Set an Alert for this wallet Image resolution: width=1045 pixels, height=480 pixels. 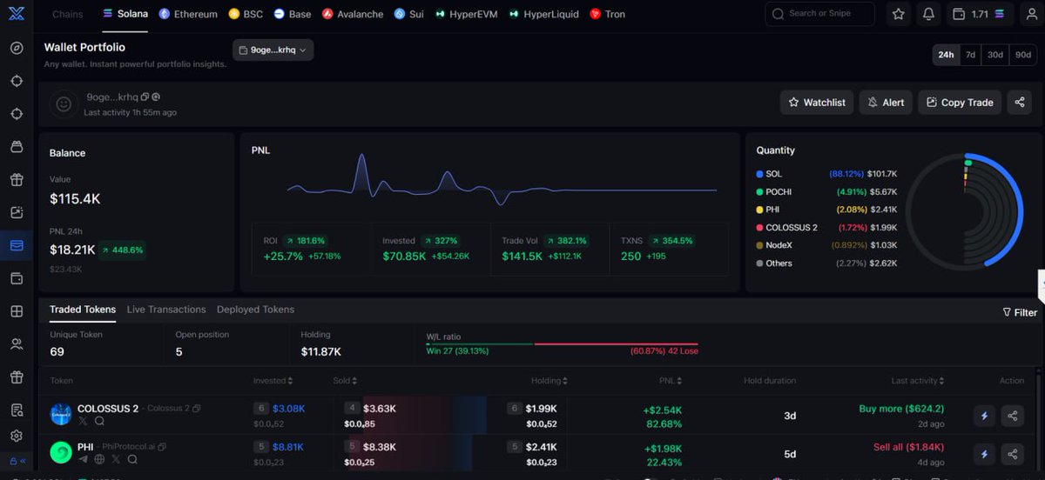pyautogui.click(x=886, y=102)
